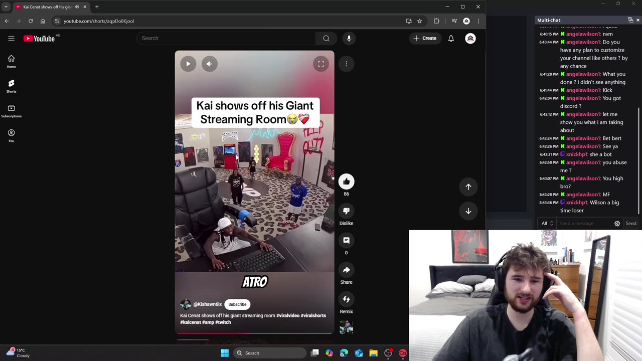642x361 pixels.
Task: Focus the YouTube search box
Action: pos(226,38)
